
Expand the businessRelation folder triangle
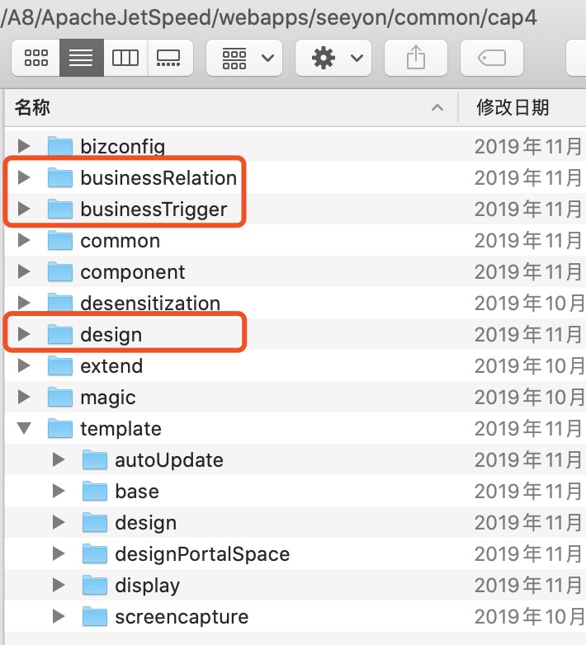pyautogui.click(x=24, y=178)
